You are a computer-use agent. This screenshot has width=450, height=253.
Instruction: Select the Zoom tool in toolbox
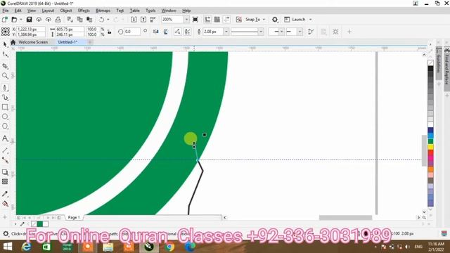pos(5,76)
